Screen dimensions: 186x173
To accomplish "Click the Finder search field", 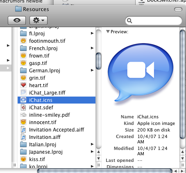I will 154,21.
